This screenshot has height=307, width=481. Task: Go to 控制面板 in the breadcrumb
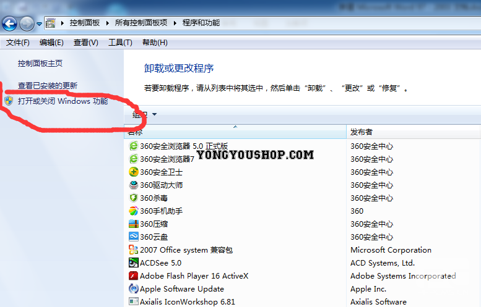click(x=85, y=23)
